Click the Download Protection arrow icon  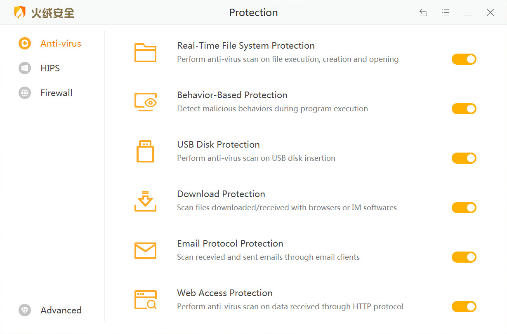pos(145,201)
